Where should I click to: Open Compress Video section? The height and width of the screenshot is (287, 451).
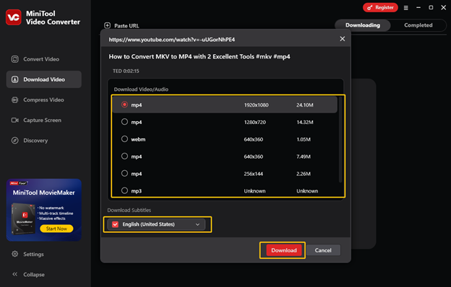(43, 100)
